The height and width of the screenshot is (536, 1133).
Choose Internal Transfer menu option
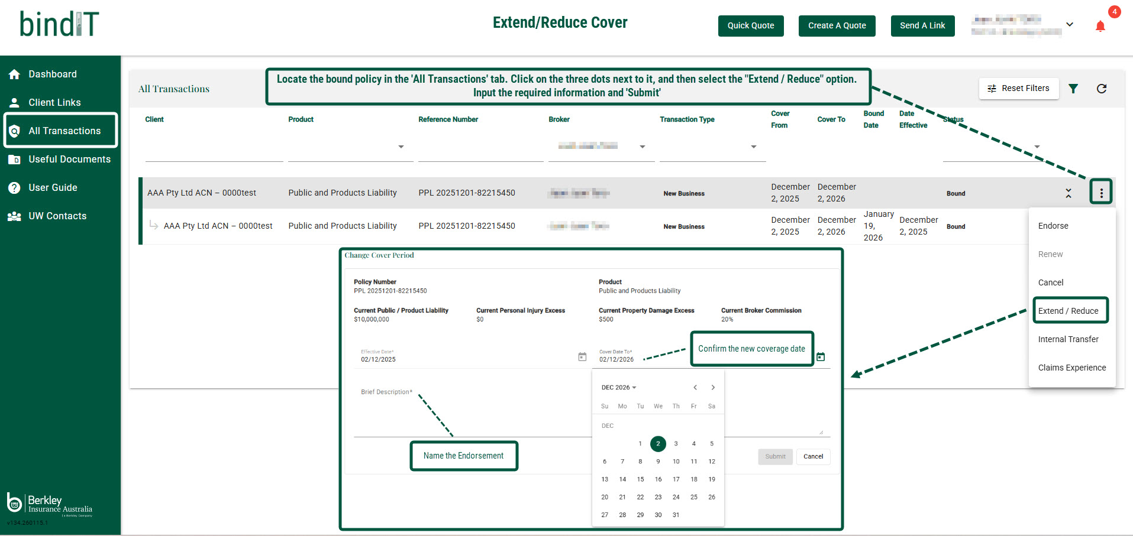(x=1068, y=339)
